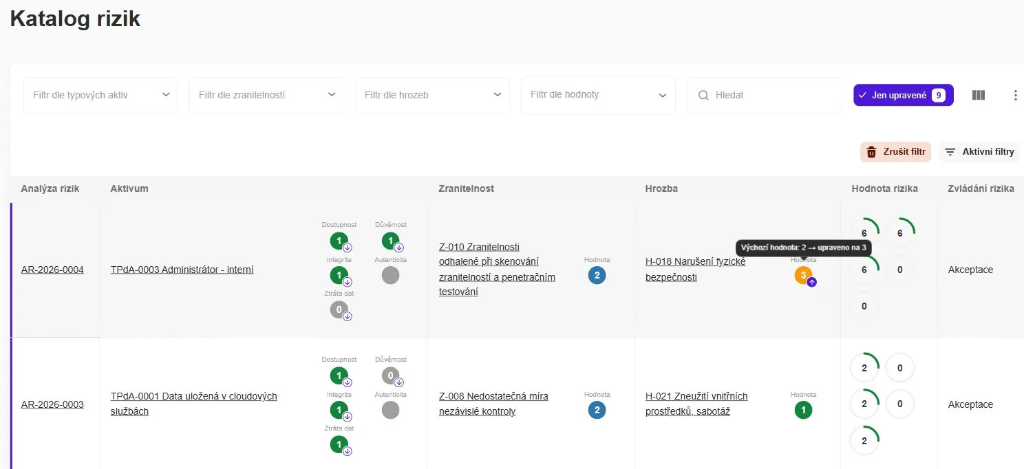This screenshot has height=469, width=1024.
Task: Click Ztráta dat value badge for AR-2026-0004
Action: point(339,309)
